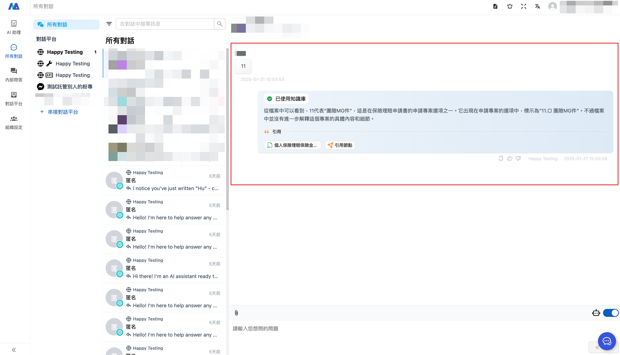Collapse the left sidebar with double chevron

pos(14,350)
